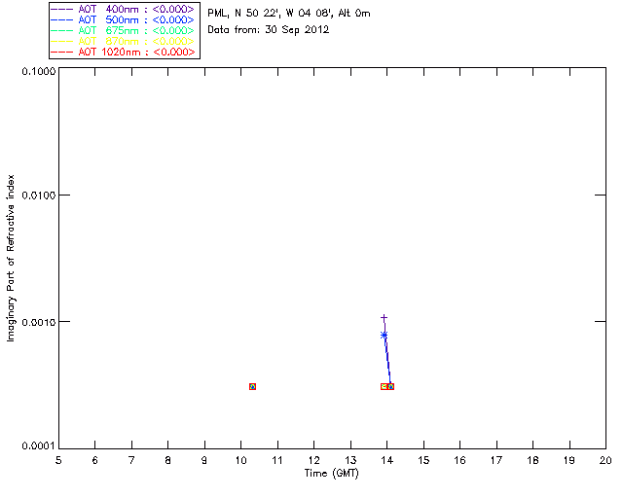Click the AOT 675nm legend entry
This screenshot has height=498, width=623.
123,30
